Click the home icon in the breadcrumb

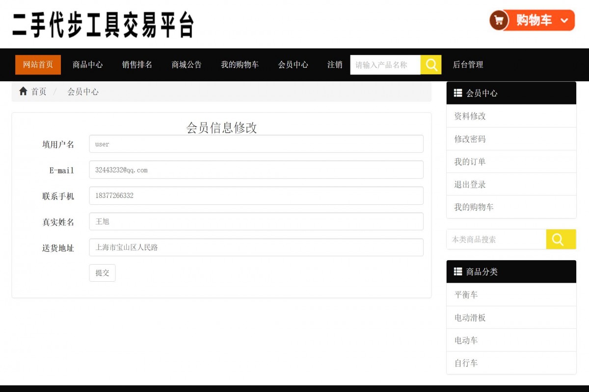(23, 91)
